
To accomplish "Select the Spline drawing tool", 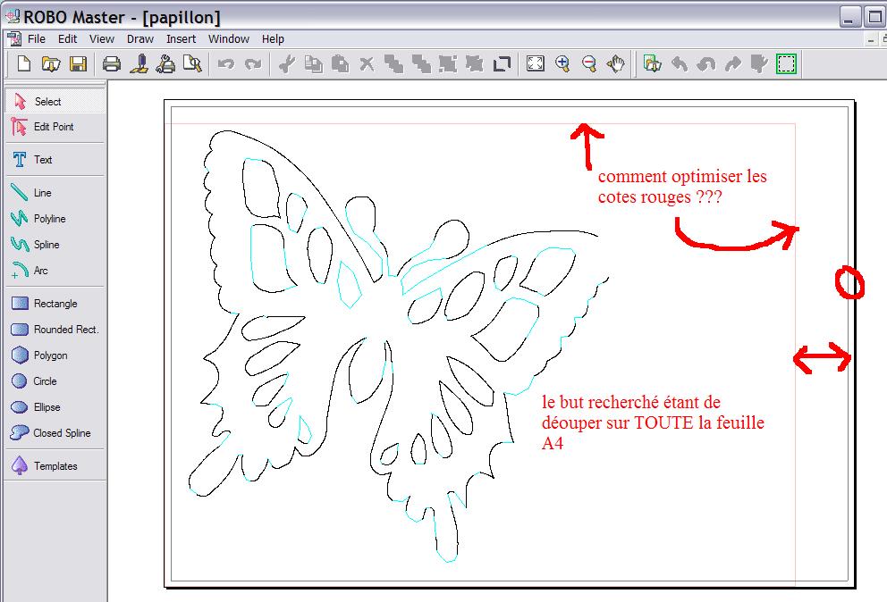I will coord(46,245).
